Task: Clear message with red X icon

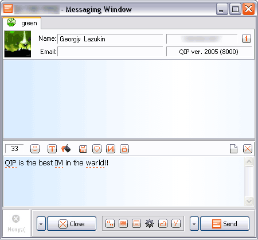Action: 248,149
